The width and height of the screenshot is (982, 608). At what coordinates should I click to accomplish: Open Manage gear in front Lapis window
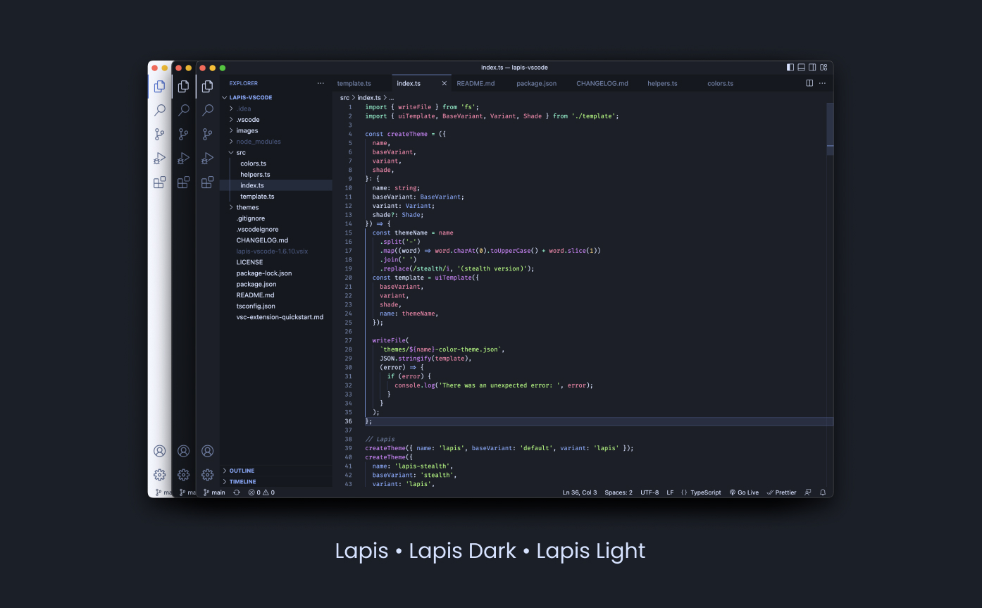(x=207, y=475)
